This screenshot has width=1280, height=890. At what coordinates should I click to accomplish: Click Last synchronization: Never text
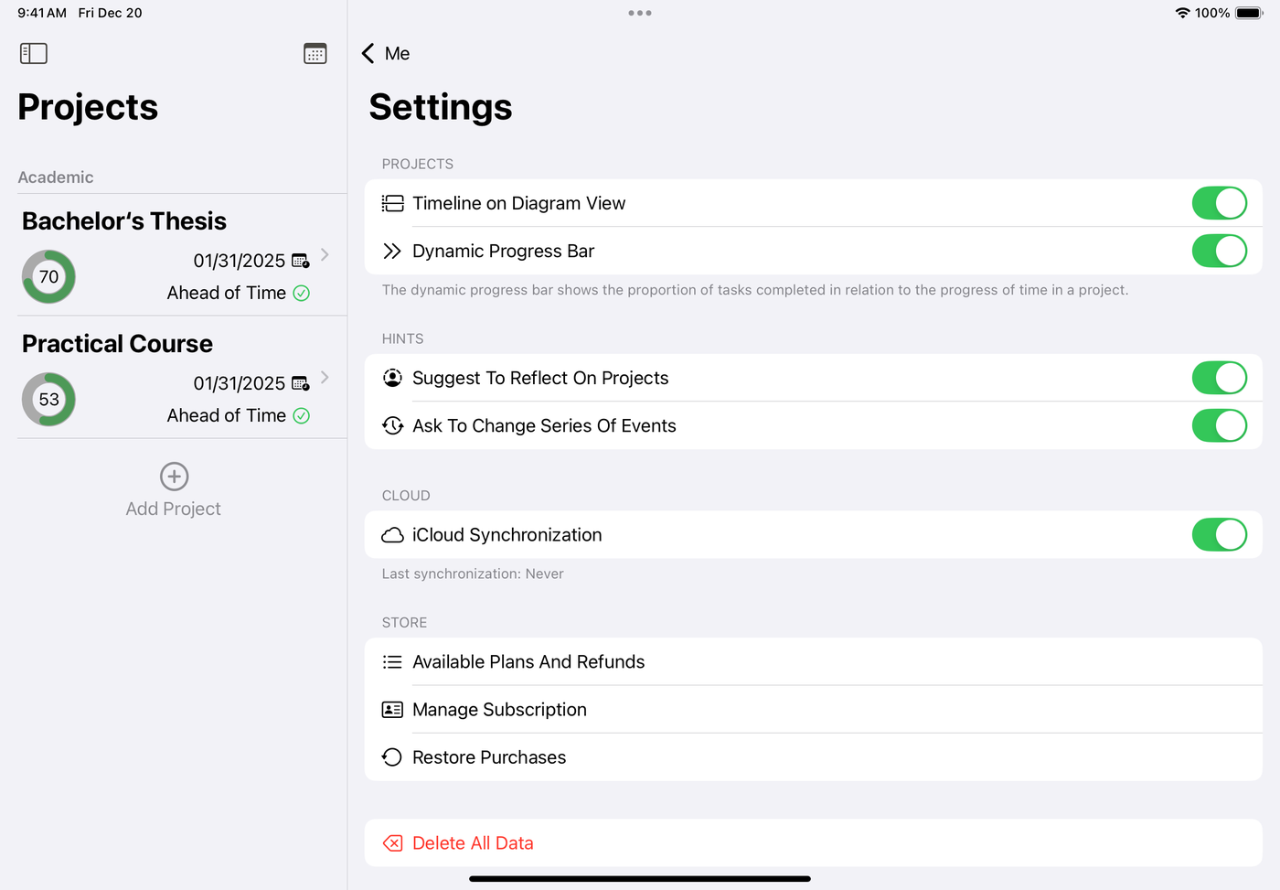click(473, 574)
